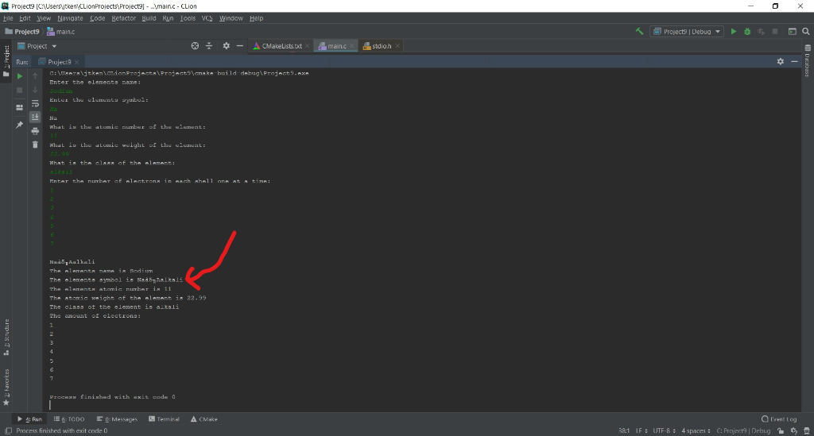The width and height of the screenshot is (814, 436).
Task: Click main.c breadcrumb in navigation bar
Action: tap(60, 32)
